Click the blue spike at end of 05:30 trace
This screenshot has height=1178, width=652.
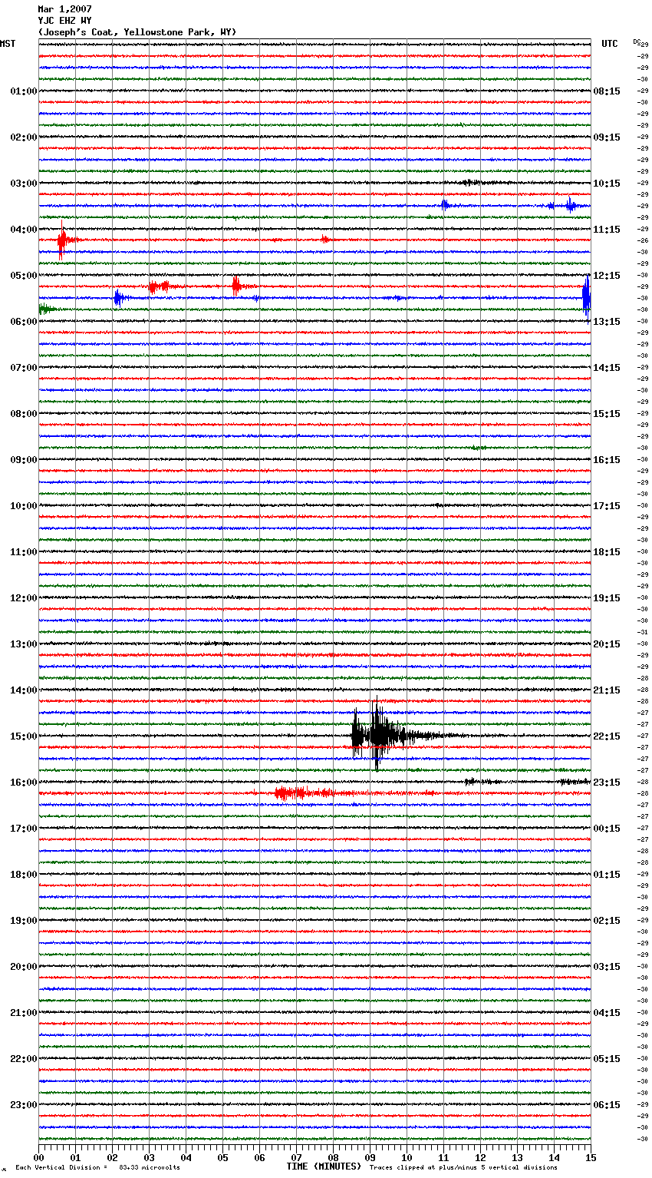[586, 297]
